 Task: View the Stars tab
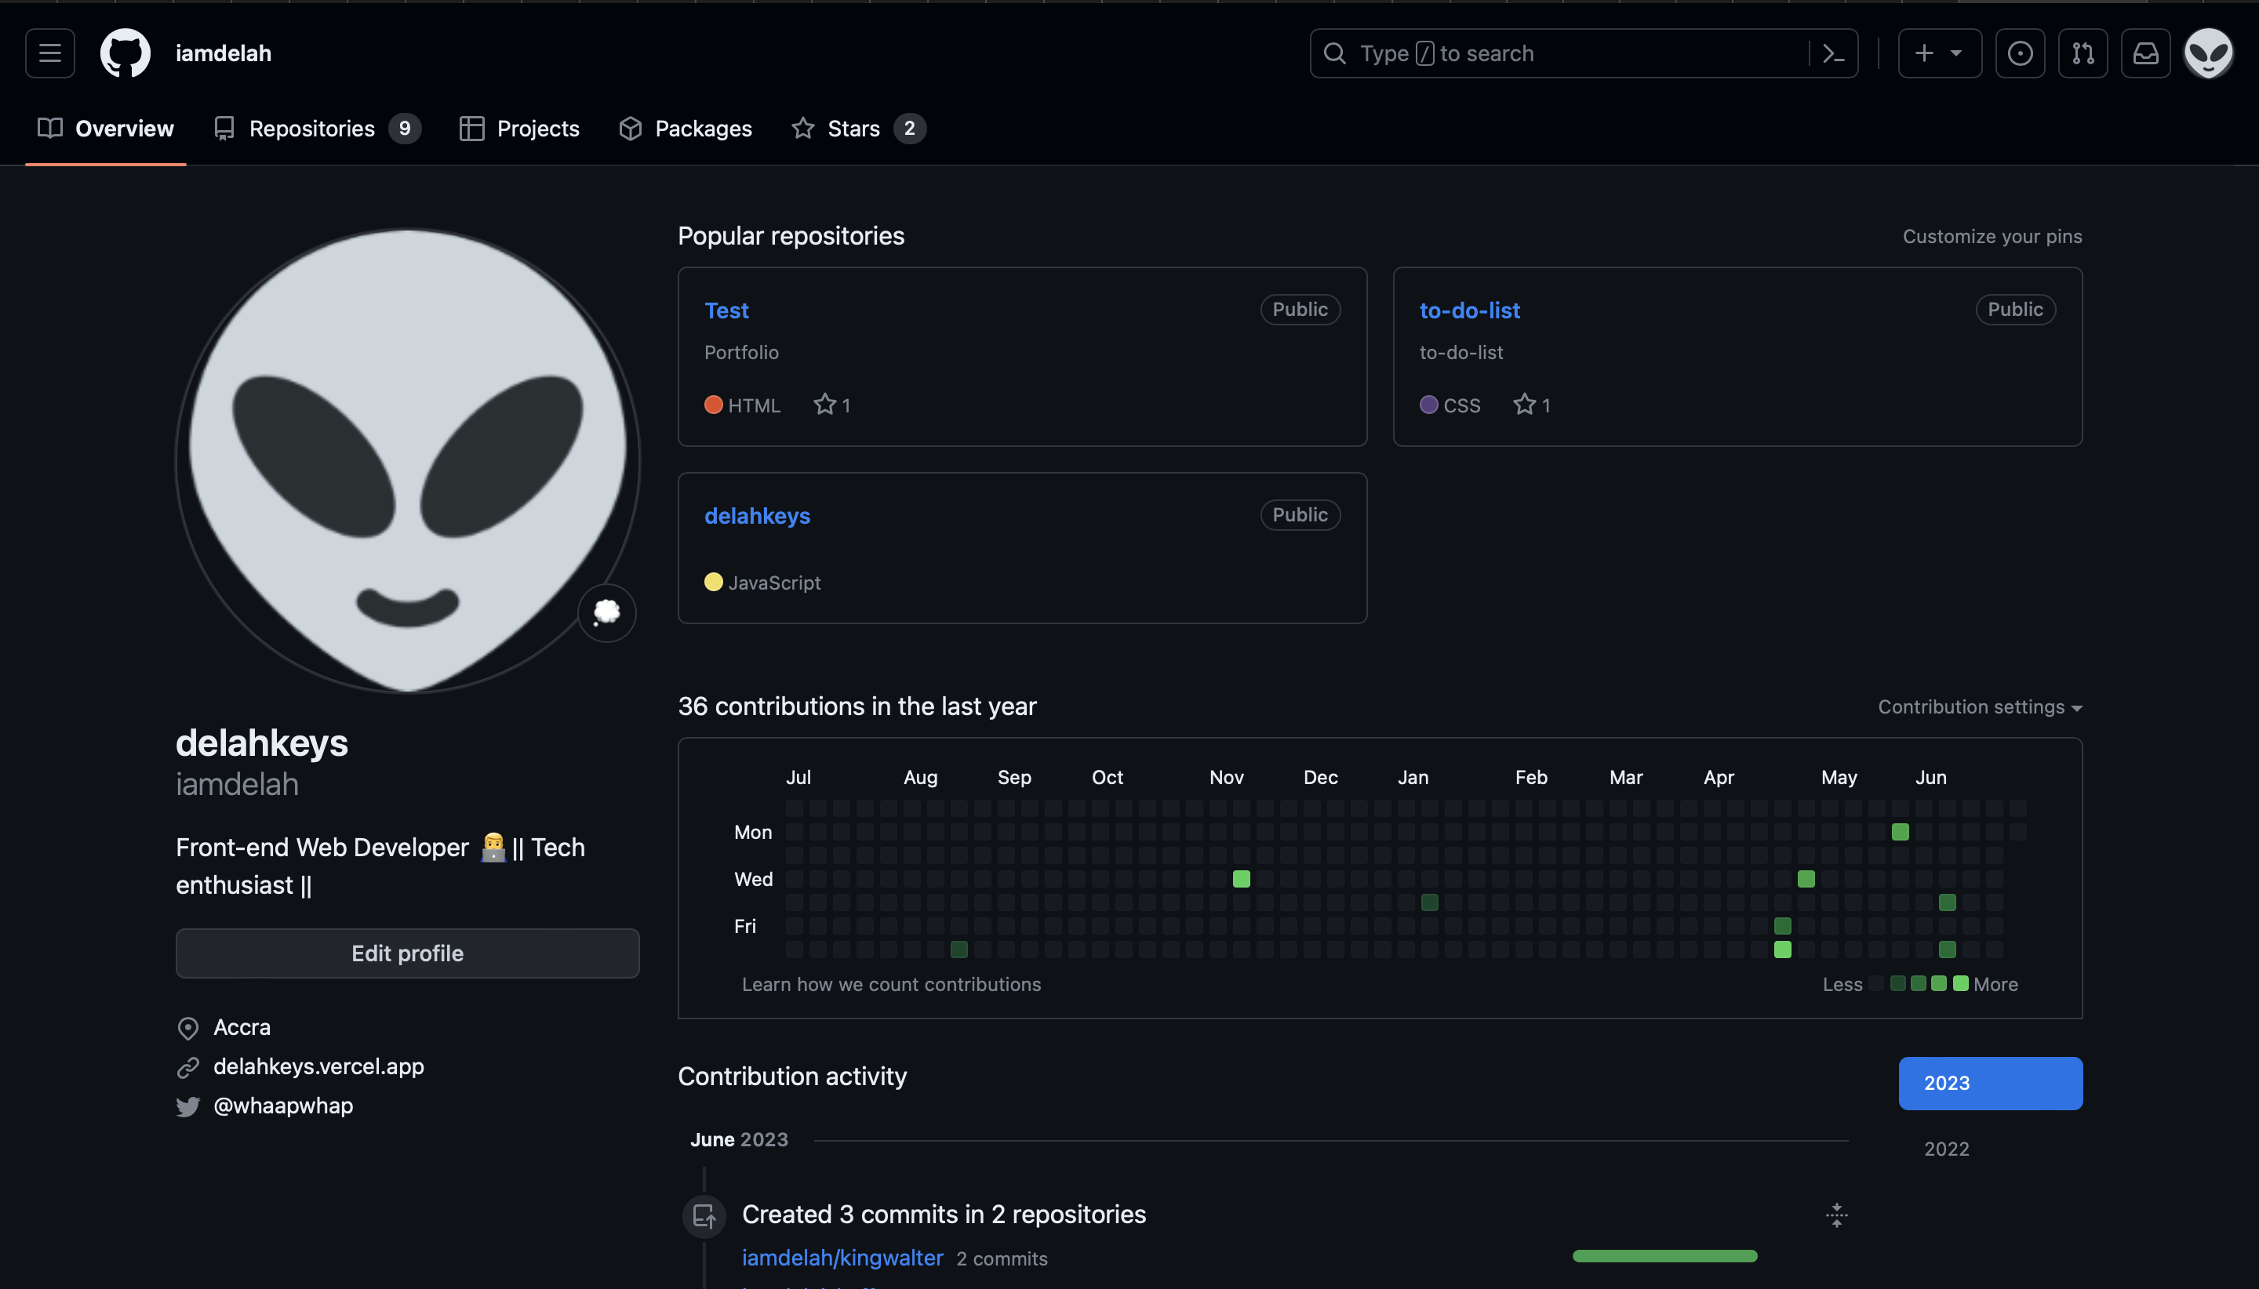858,129
